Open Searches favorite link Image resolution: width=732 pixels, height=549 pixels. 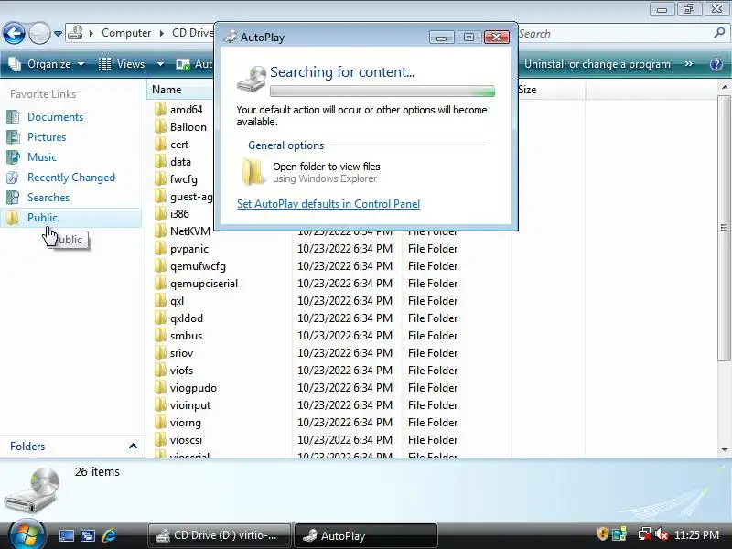48,197
